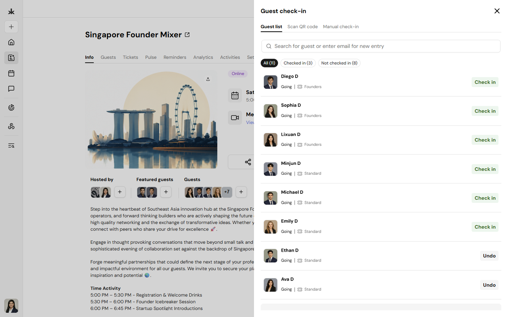508x317 pixels.
Task: Click the calendar date icon
Action: (x=235, y=95)
